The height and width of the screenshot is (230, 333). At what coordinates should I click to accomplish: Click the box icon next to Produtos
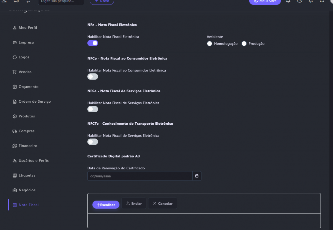coord(15,116)
